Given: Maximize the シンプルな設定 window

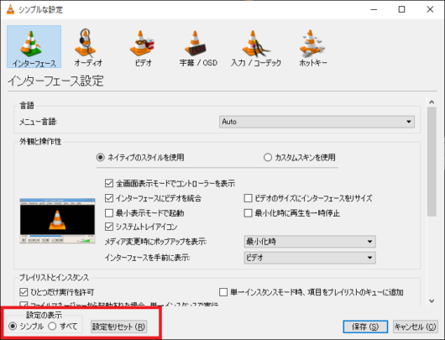Looking at the screenshot, I should (402, 9).
